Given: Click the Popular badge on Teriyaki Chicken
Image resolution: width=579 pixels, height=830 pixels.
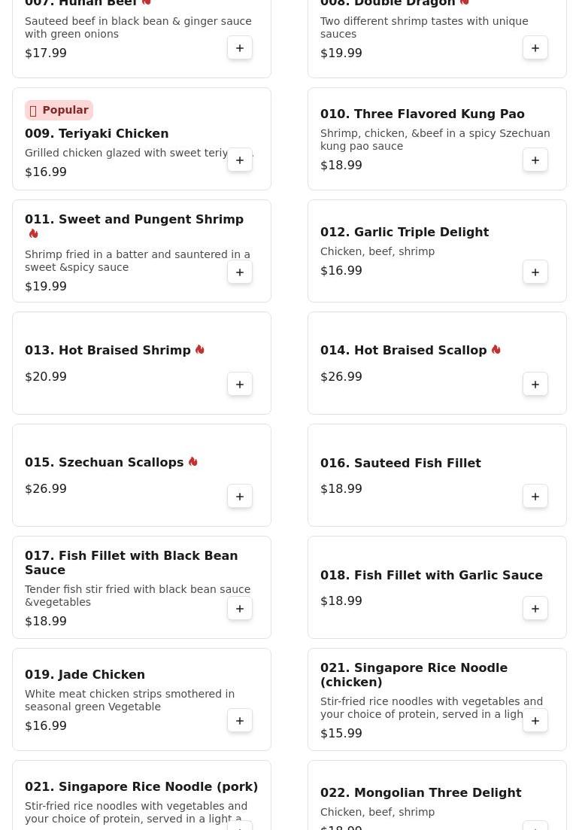Looking at the screenshot, I should 59,110.
